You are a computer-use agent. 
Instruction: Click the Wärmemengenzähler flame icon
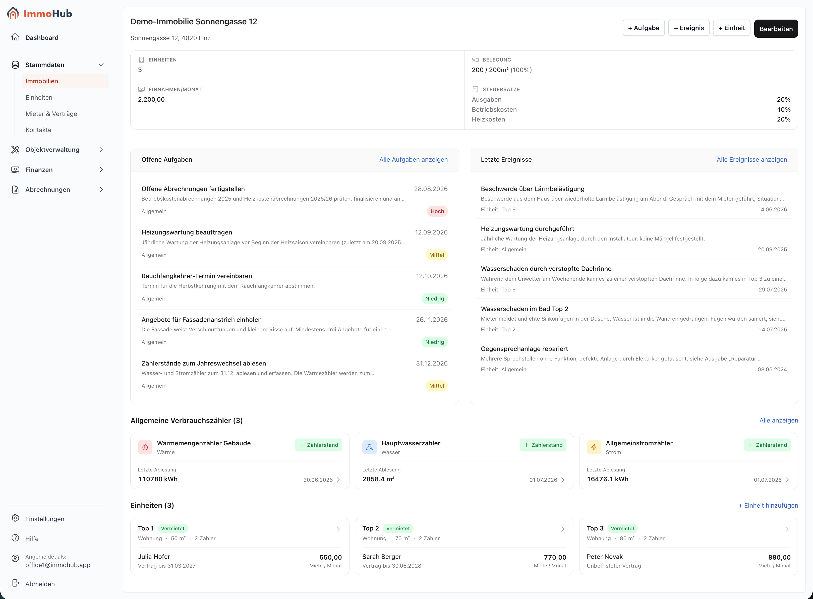click(x=145, y=447)
